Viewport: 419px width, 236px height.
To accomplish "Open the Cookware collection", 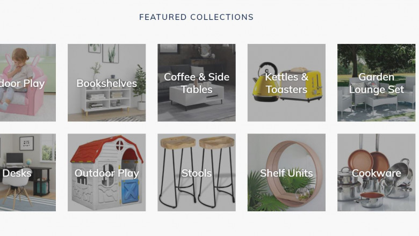I will click(x=376, y=173).
